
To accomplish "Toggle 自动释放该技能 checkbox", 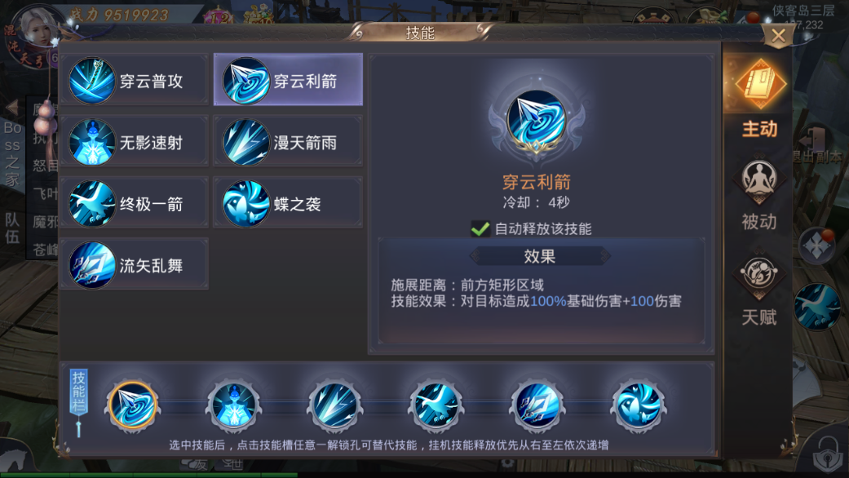I will (x=480, y=228).
